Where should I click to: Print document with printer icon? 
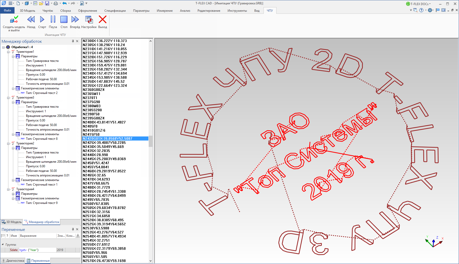(x=55, y=3)
